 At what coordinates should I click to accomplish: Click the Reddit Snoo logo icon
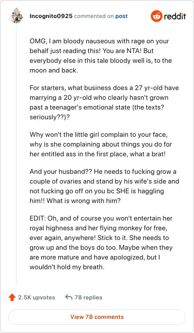coord(156,16)
